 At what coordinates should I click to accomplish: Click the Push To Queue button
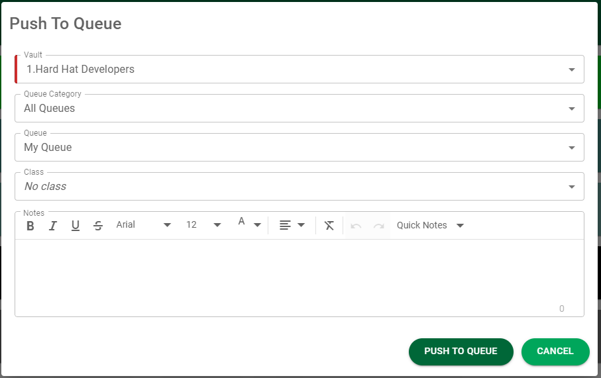[461, 352]
